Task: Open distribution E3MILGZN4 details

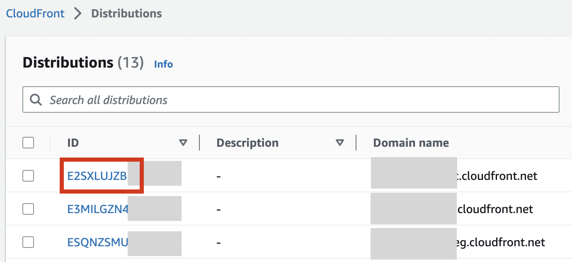Action: pos(97,209)
